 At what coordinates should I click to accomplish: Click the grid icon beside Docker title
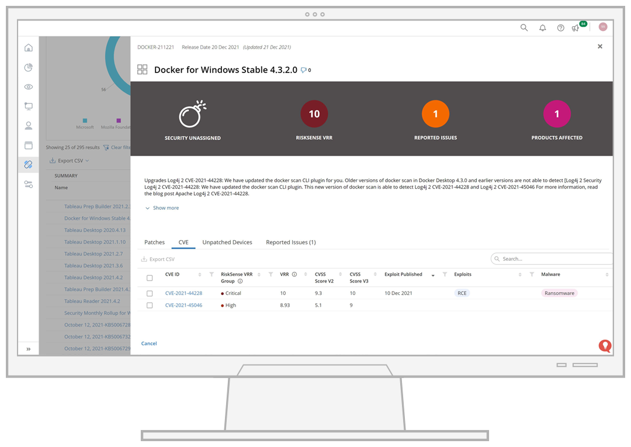click(142, 69)
